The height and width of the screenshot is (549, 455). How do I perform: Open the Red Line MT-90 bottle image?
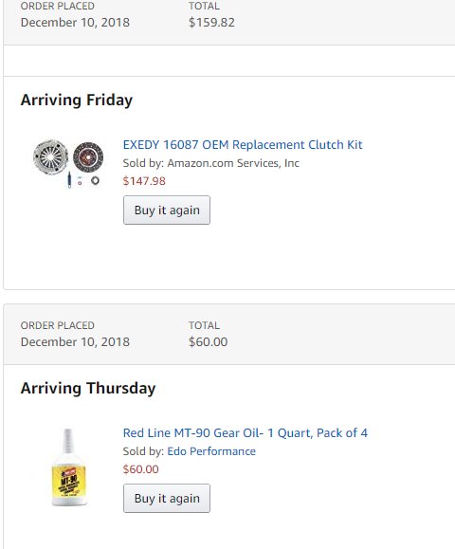69,467
